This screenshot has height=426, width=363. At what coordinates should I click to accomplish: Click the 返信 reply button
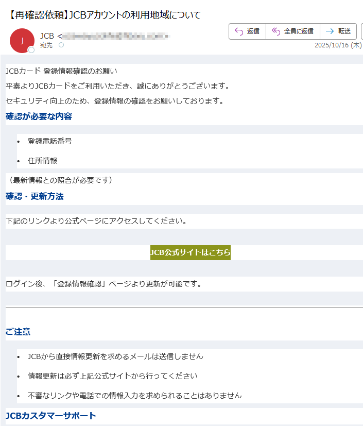pyautogui.click(x=247, y=31)
